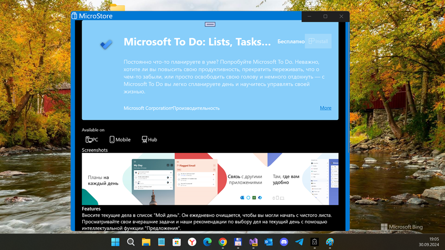Image resolution: width=445 pixels, height=250 pixels.
Task: Click the Производительность category label
Action: point(196,108)
